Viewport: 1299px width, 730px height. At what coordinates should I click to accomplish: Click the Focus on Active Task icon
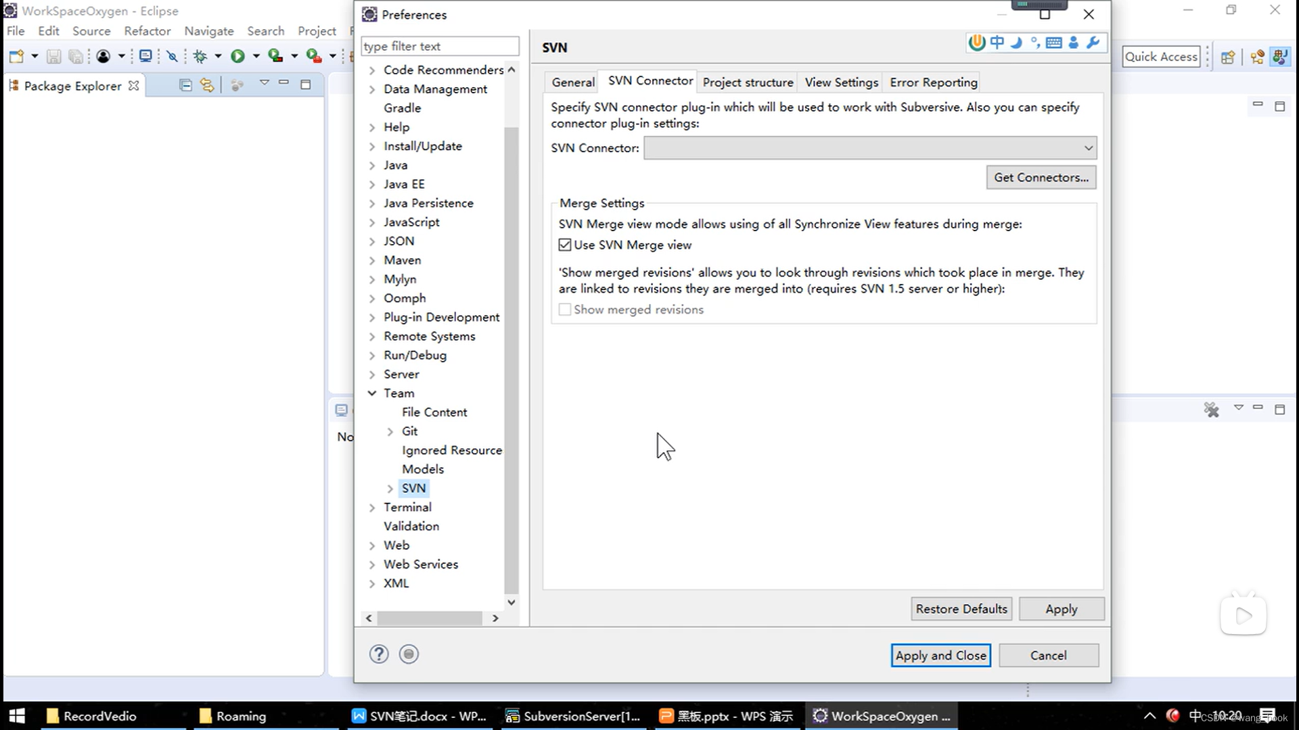tap(237, 85)
